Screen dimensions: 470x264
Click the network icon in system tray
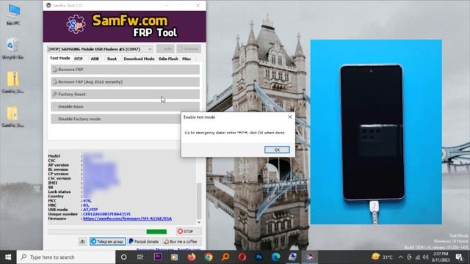pos(418,257)
